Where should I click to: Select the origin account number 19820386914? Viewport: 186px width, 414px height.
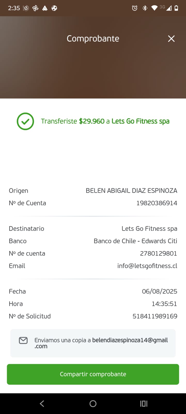[157, 203]
